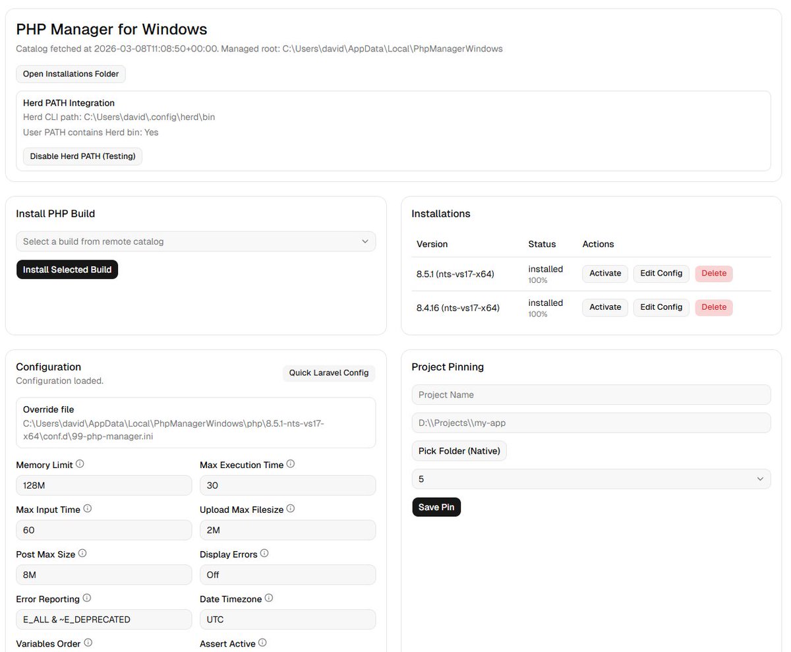Click the Max Execution Time info icon
This screenshot has width=791, height=652.
[x=291, y=464]
